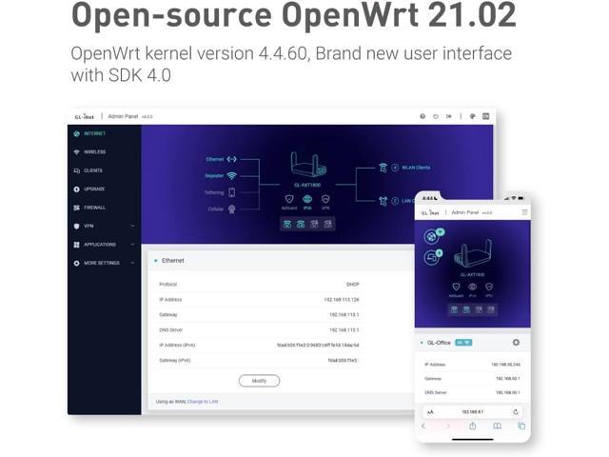Viewport: 609px width, 457px height.
Task: Open the WIRELESS sidebar item
Action: [94, 152]
